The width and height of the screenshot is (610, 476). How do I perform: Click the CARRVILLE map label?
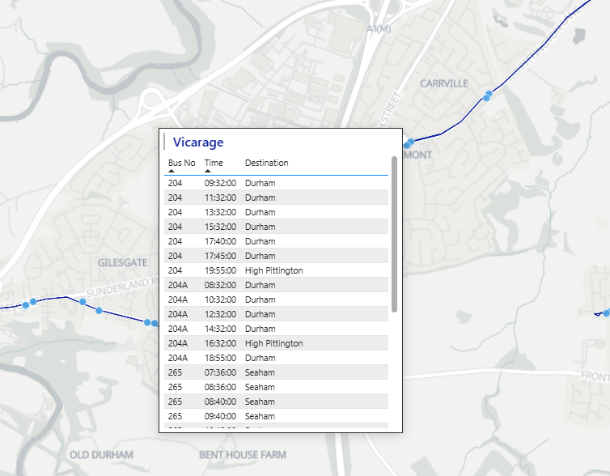(443, 83)
